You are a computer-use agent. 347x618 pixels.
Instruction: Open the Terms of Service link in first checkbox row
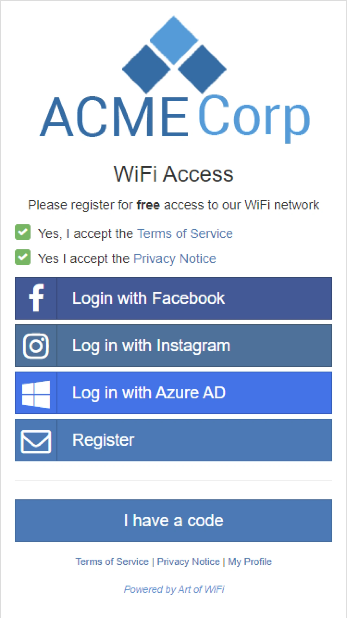[x=185, y=233]
